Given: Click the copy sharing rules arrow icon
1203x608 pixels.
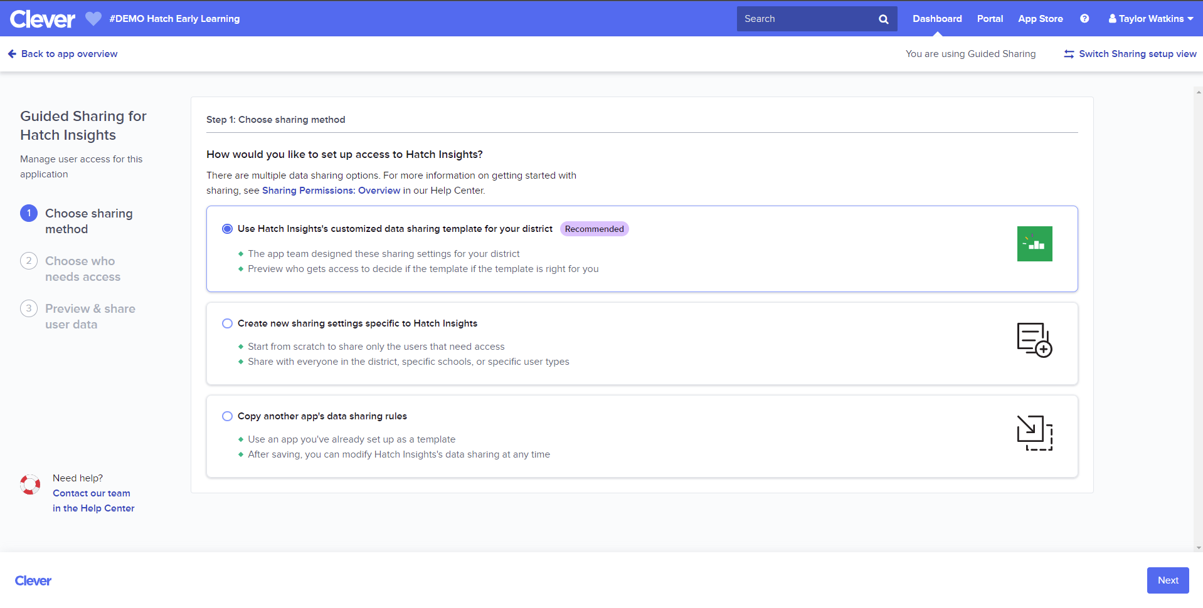Looking at the screenshot, I should (1034, 432).
